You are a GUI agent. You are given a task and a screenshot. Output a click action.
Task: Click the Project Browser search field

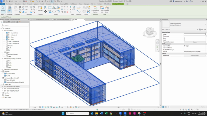15,25
